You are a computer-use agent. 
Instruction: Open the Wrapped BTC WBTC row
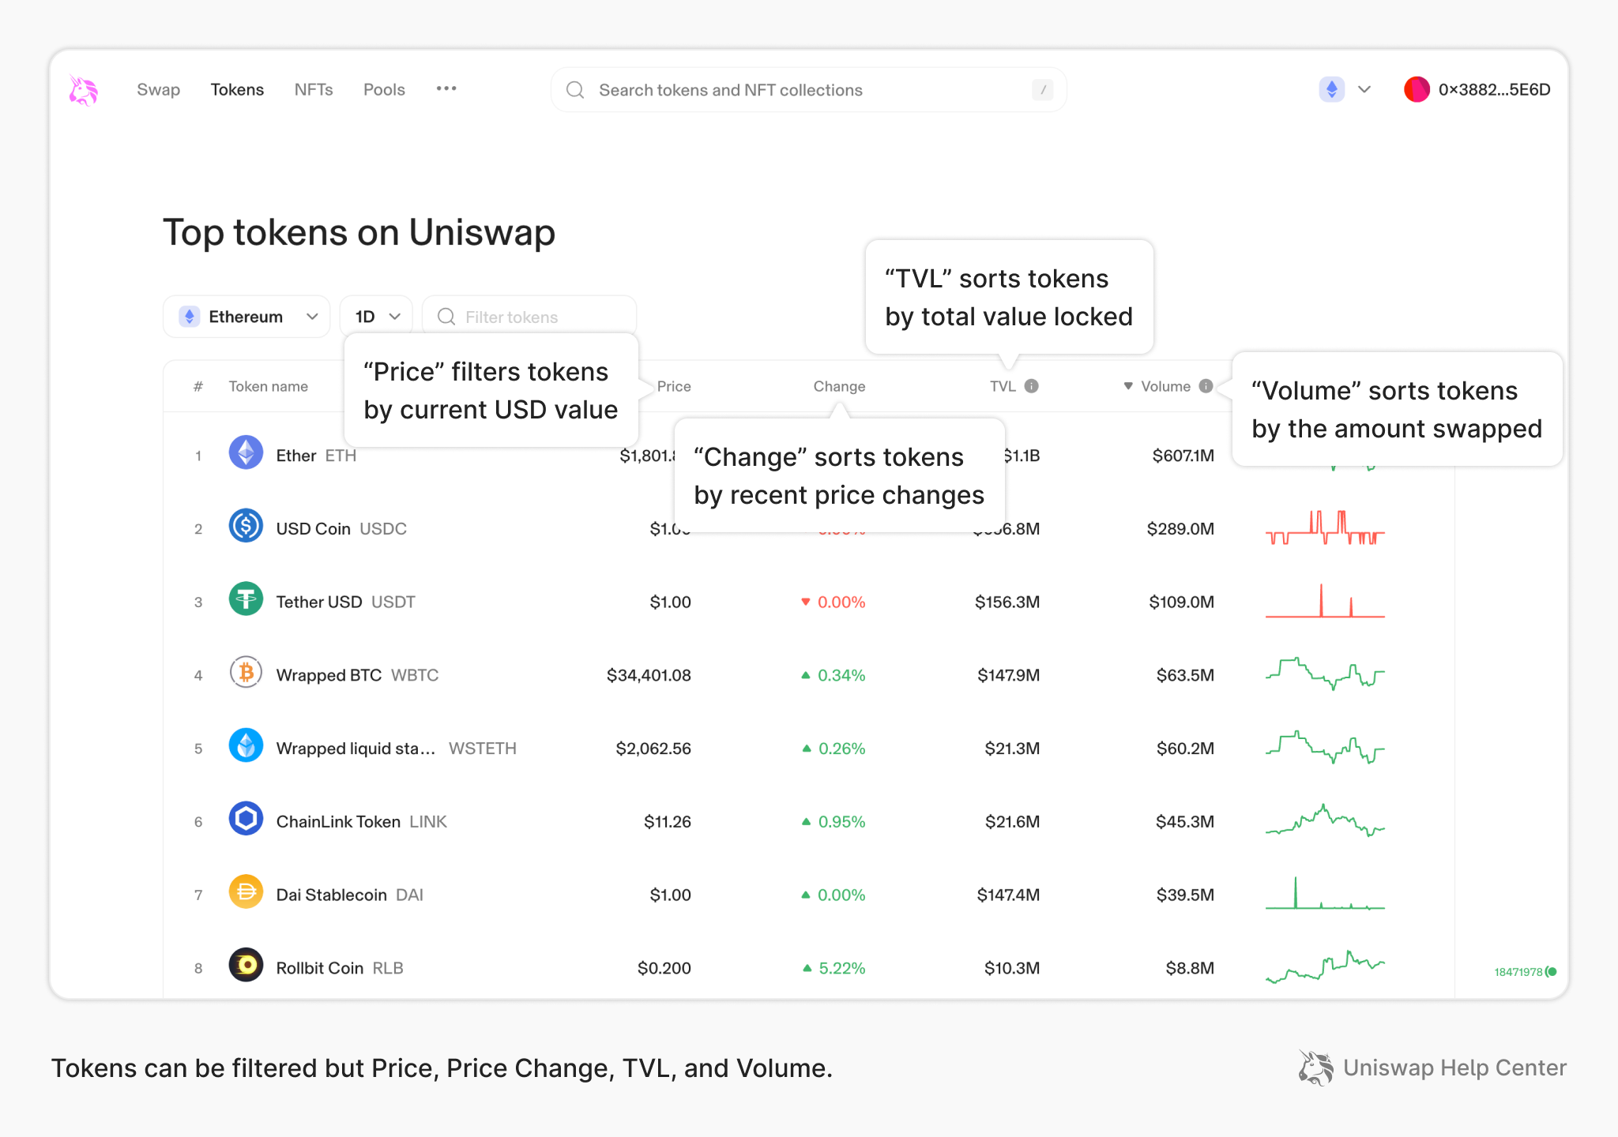tap(808, 675)
